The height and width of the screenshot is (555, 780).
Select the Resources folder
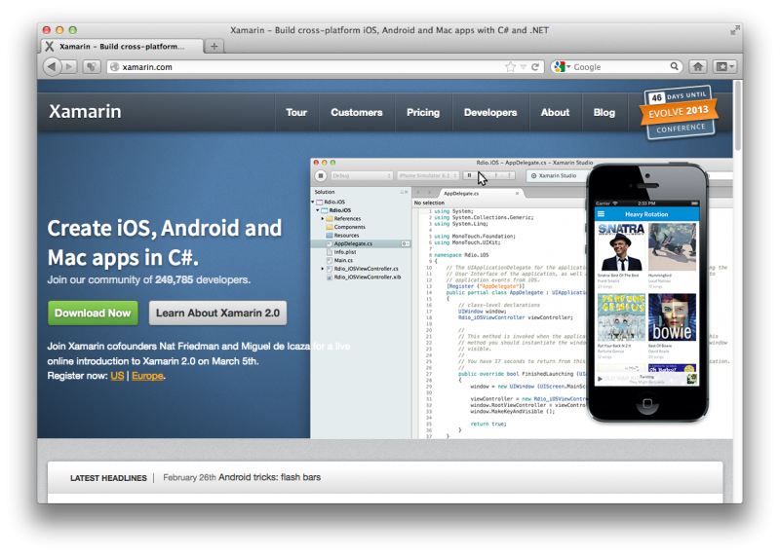(346, 236)
